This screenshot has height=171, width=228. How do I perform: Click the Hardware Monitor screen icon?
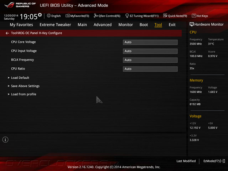(192, 24)
